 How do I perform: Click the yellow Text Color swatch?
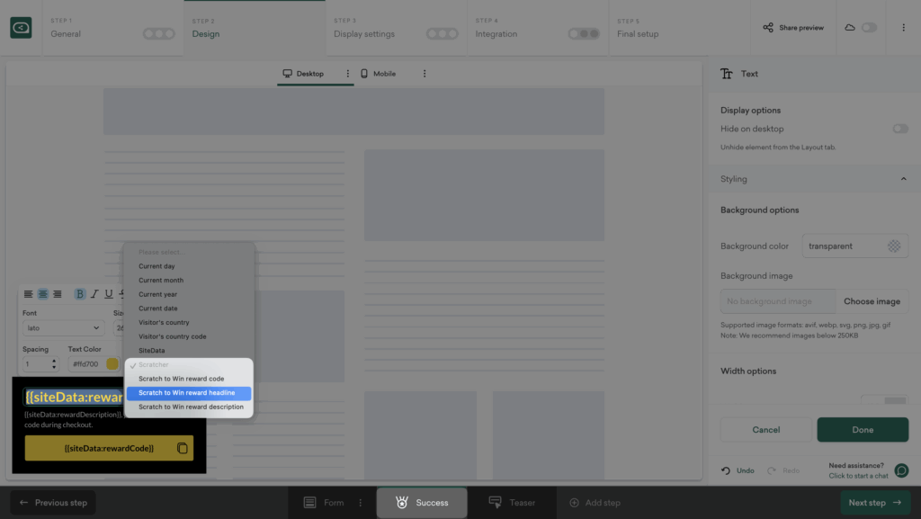click(112, 364)
